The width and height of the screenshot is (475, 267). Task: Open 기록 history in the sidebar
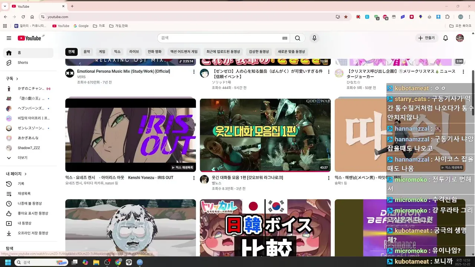(x=28, y=184)
